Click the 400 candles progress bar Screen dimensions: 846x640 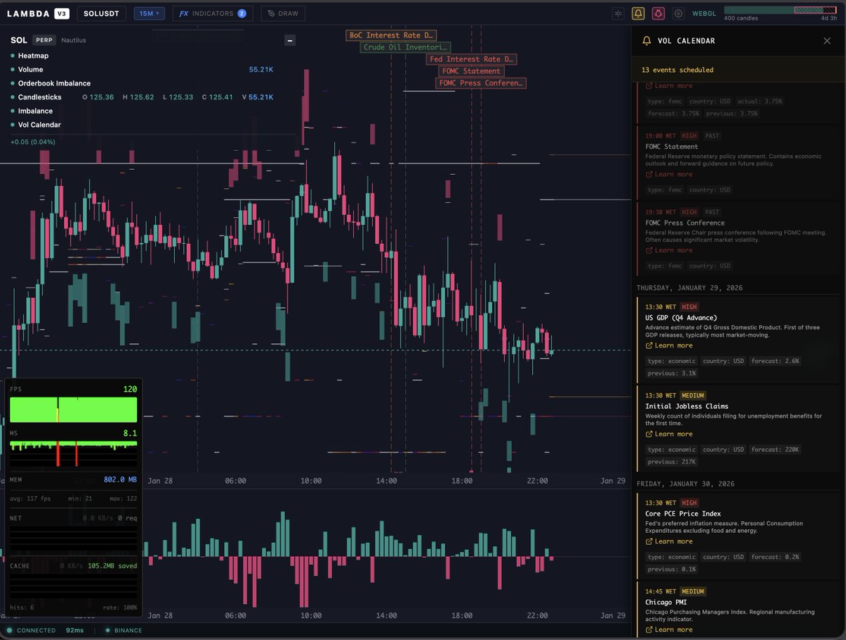tap(780, 10)
